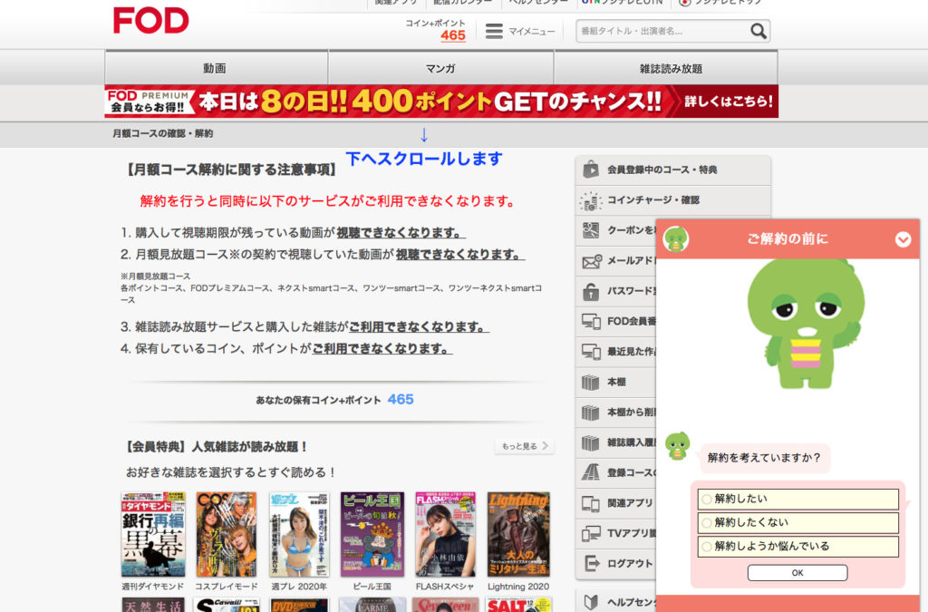Click ご利用できなくなります link in item 3
This screenshot has height=612, width=928.
tap(419, 326)
